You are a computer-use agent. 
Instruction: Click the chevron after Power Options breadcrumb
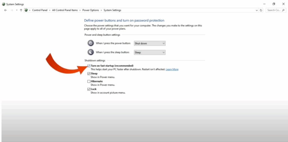pyautogui.click(x=101, y=10)
